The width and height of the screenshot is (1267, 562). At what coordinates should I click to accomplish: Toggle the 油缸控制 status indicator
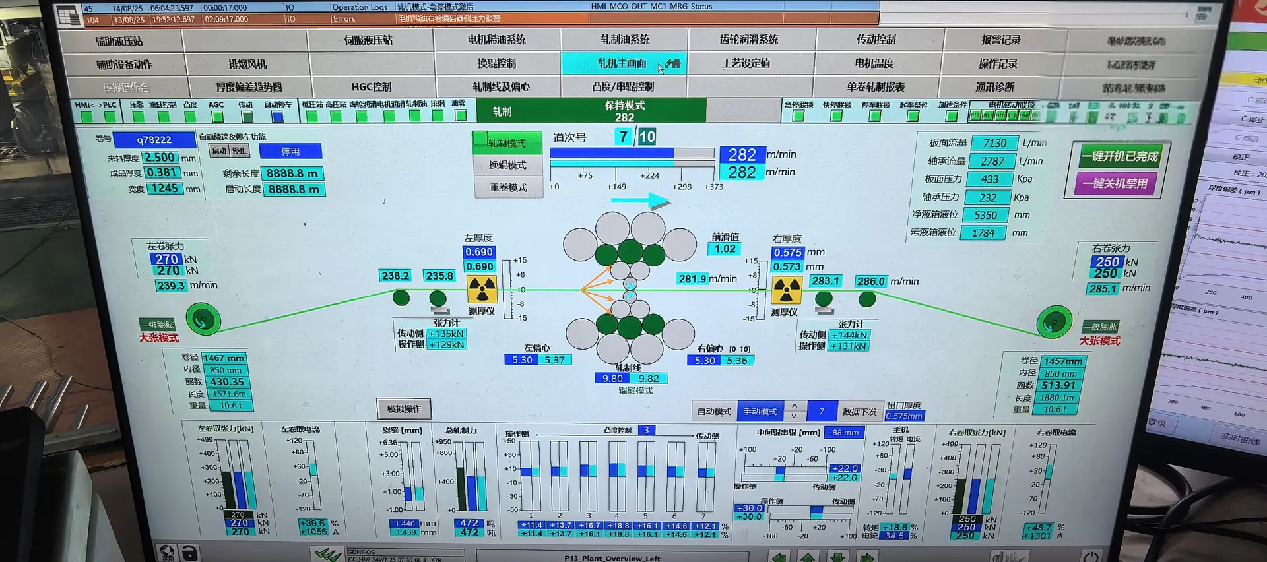(164, 117)
